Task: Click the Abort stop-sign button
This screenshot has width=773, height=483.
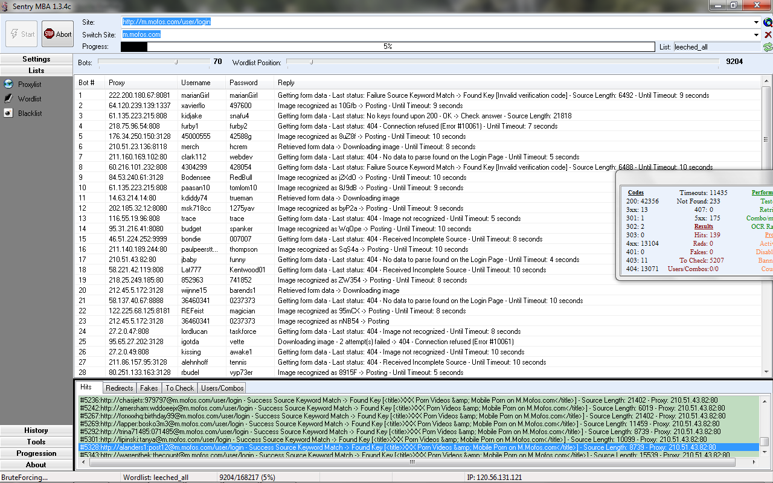Action: (x=57, y=34)
